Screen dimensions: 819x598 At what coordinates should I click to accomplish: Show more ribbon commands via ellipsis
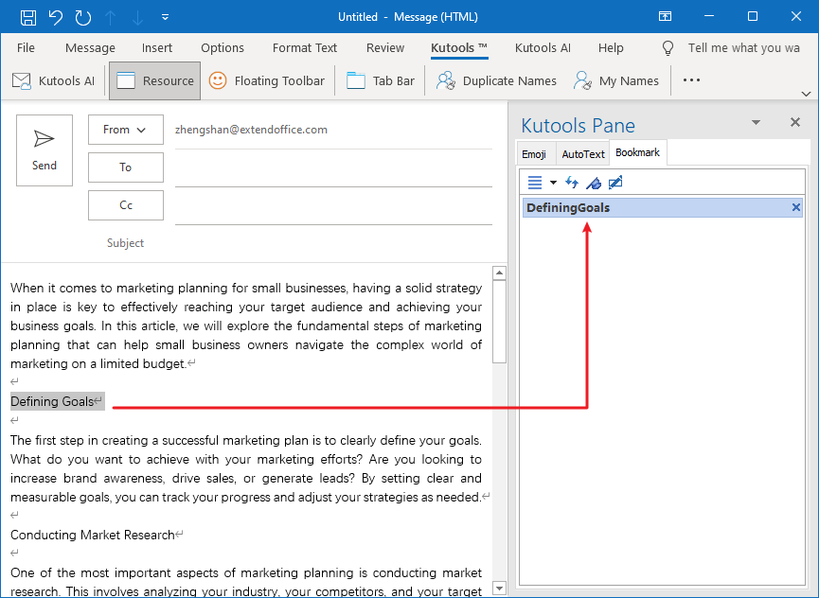pos(691,80)
